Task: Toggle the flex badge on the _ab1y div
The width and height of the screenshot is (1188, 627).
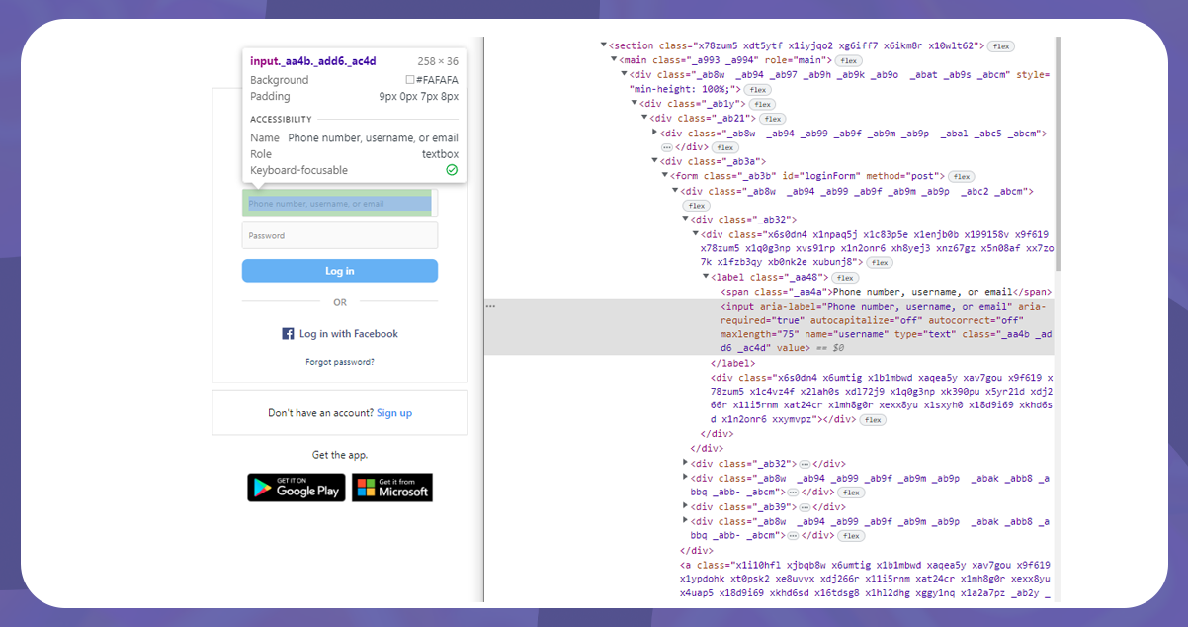Action: point(761,104)
